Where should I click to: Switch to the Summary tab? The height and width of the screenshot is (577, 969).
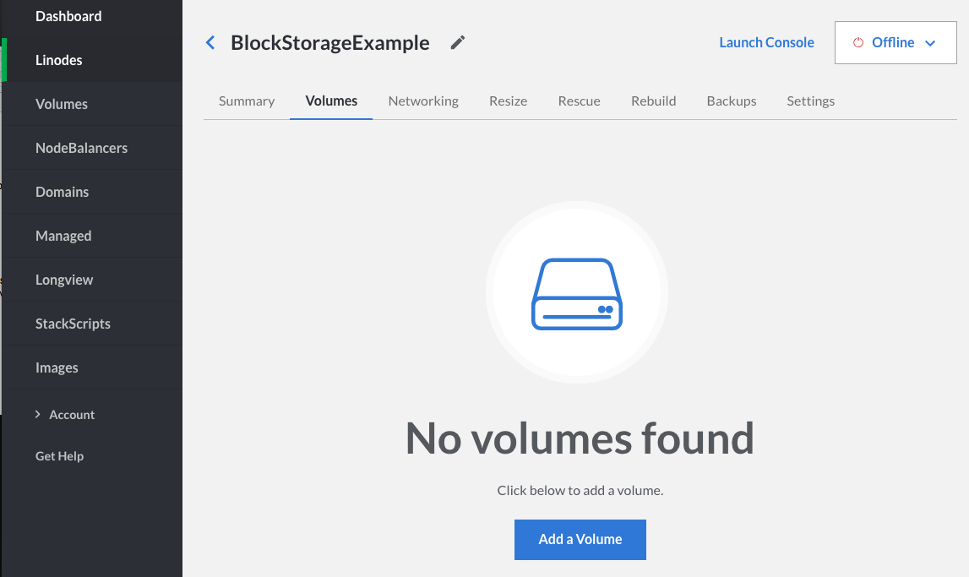pyautogui.click(x=247, y=101)
